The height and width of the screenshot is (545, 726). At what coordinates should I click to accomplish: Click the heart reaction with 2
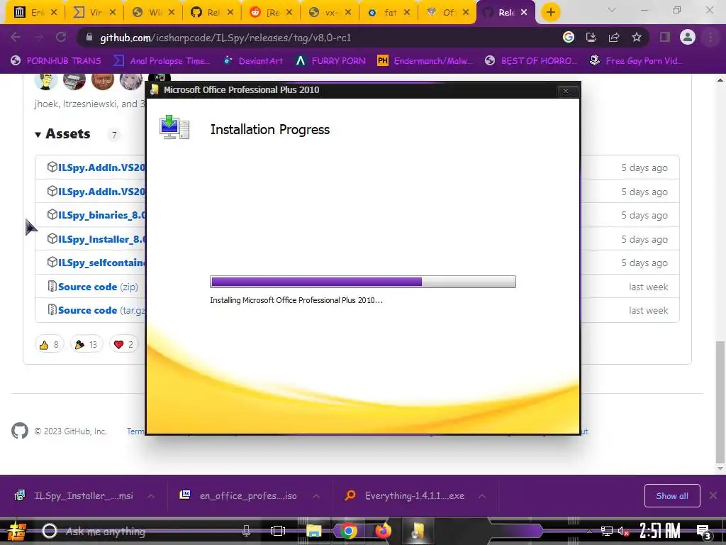point(123,344)
